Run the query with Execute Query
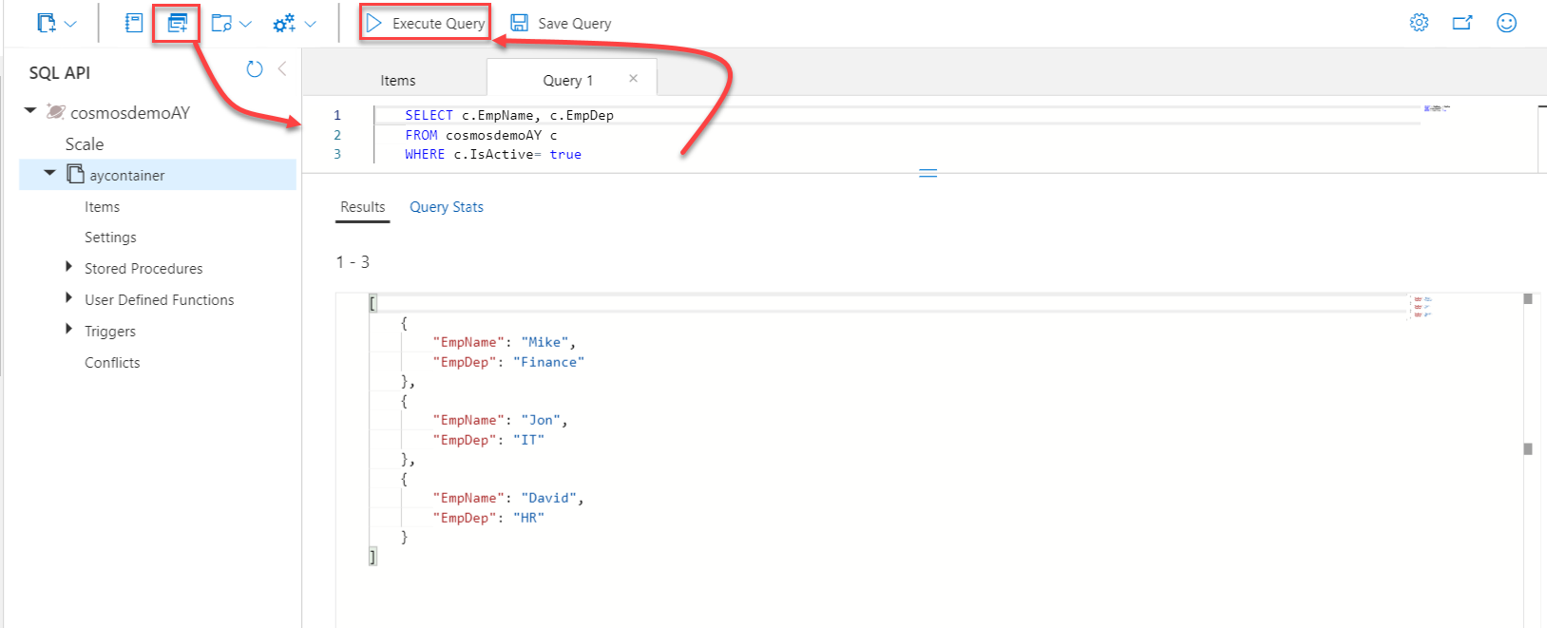 tap(426, 23)
